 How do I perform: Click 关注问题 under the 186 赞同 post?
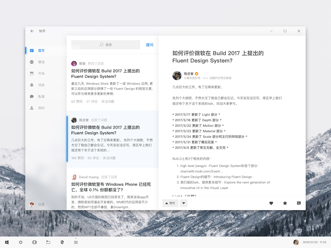coord(109,158)
